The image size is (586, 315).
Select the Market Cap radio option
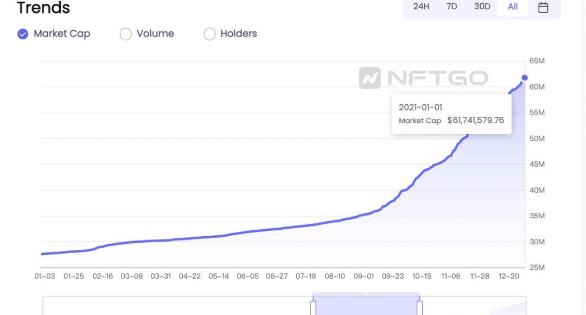click(23, 34)
